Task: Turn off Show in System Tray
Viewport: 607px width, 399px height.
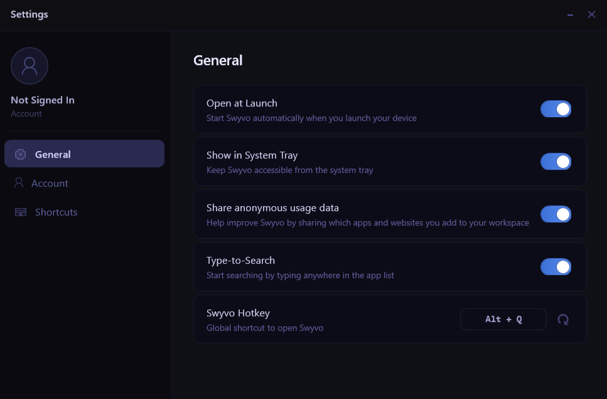Action: tap(556, 162)
